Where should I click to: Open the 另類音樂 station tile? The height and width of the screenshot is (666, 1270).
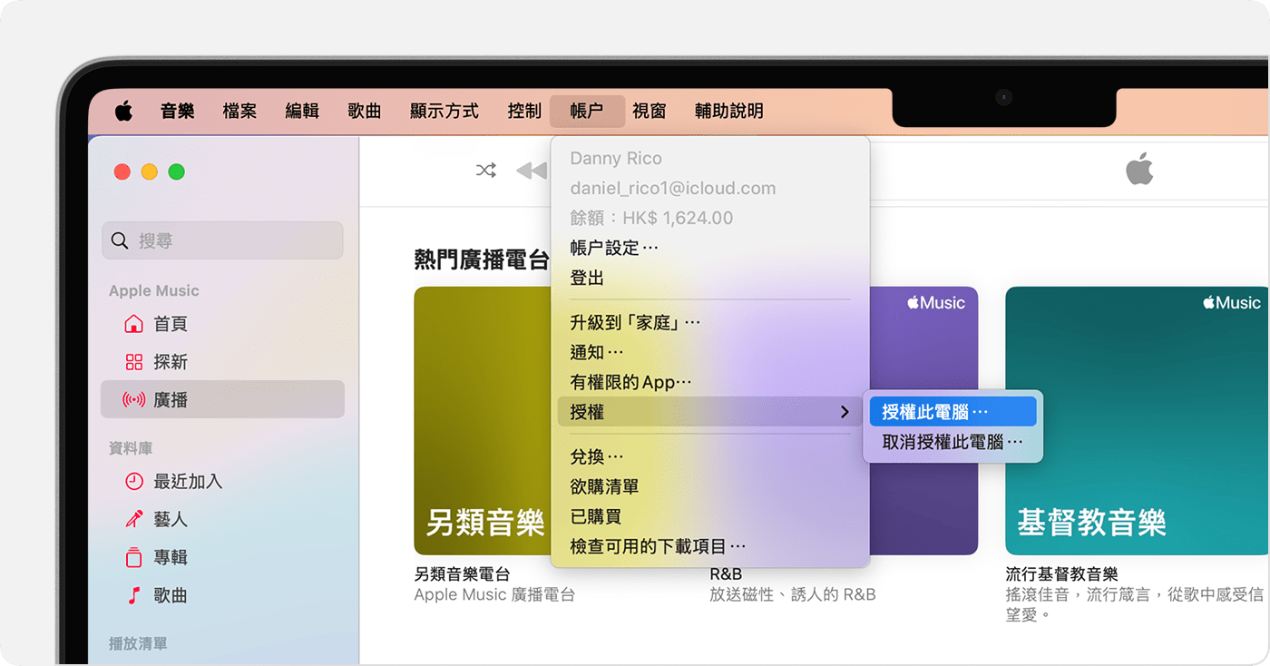pyautogui.click(x=483, y=421)
